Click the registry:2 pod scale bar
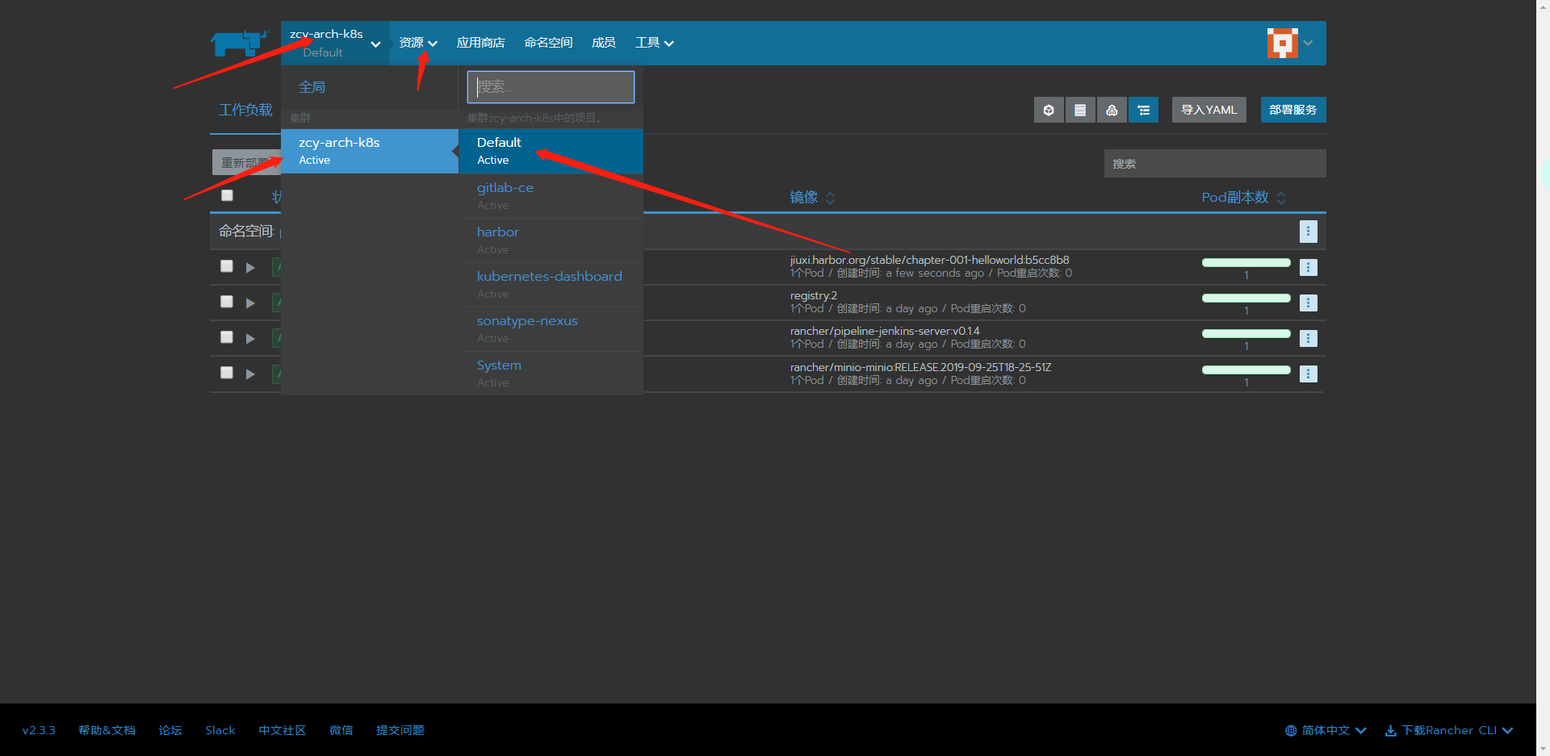The width and height of the screenshot is (1550, 756). pos(1246,298)
